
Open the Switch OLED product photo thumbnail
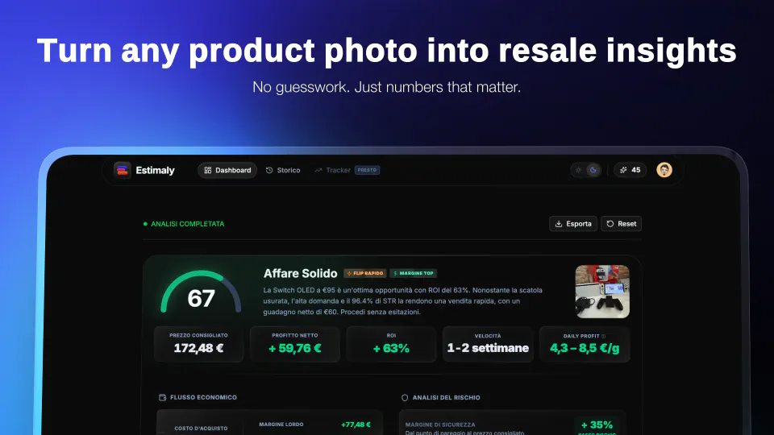coord(602,292)
